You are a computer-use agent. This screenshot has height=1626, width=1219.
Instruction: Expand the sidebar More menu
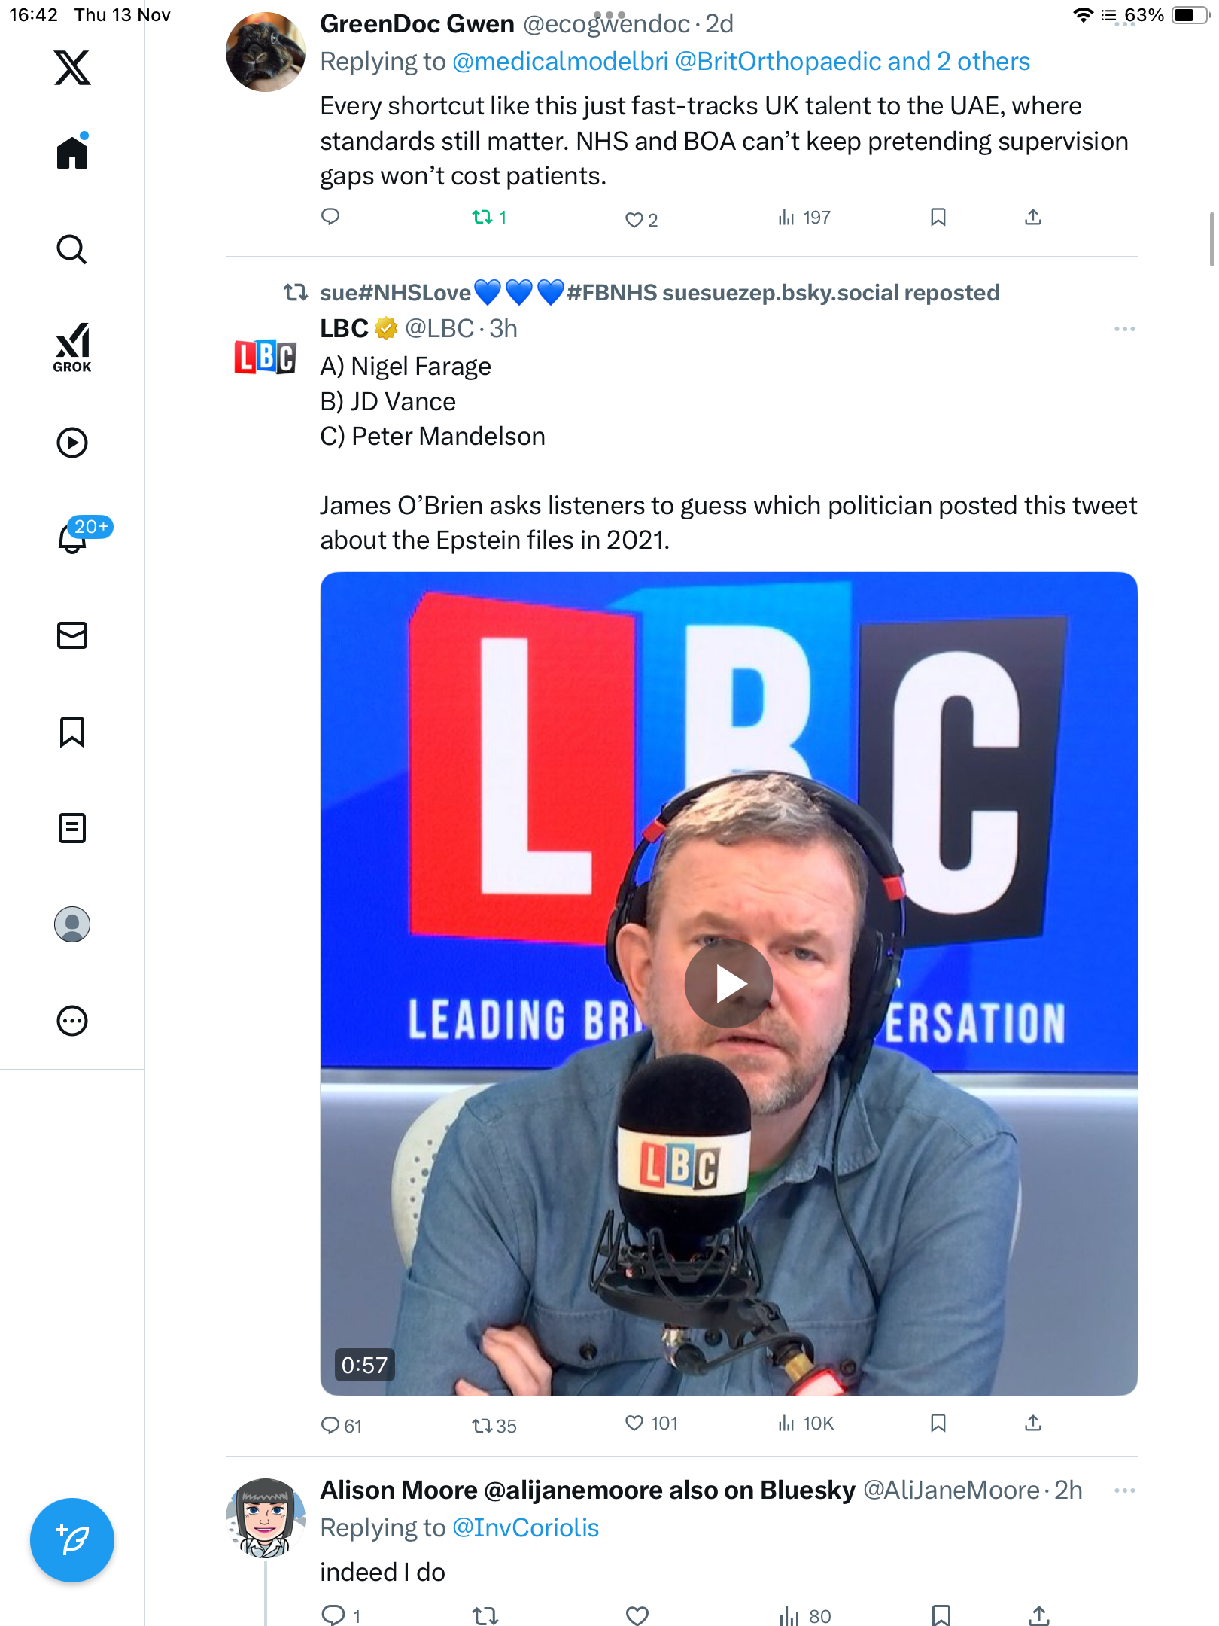tap(72, 1021)
